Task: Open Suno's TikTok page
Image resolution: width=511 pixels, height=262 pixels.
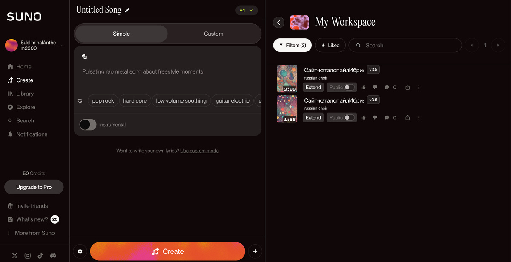Action: click(40, 256)
